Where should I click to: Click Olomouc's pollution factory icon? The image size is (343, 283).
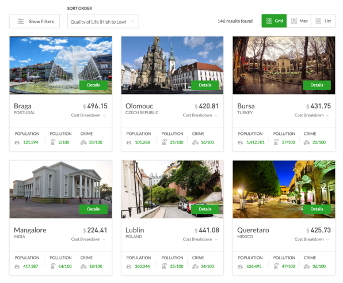(x=165, y=142)
